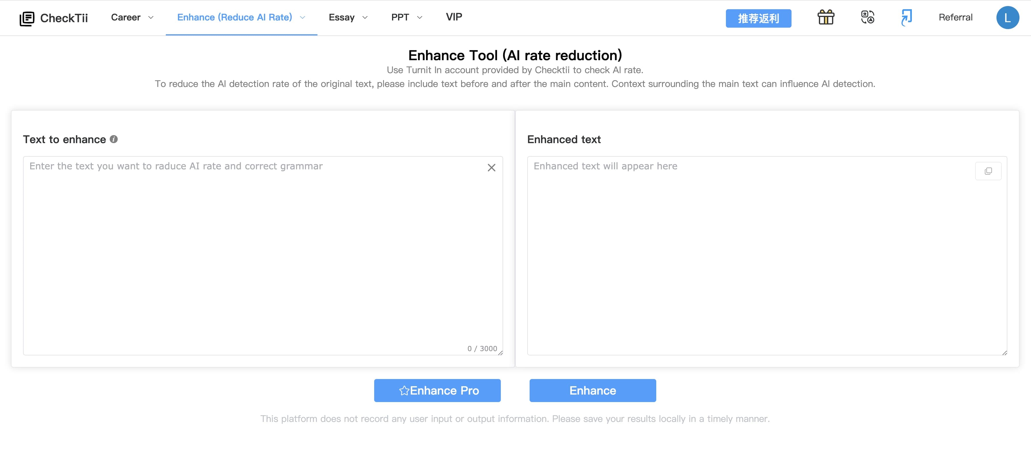Screen dimensions: 1031x466
Task: Click the blue share arrow icon
Action: 906,18
